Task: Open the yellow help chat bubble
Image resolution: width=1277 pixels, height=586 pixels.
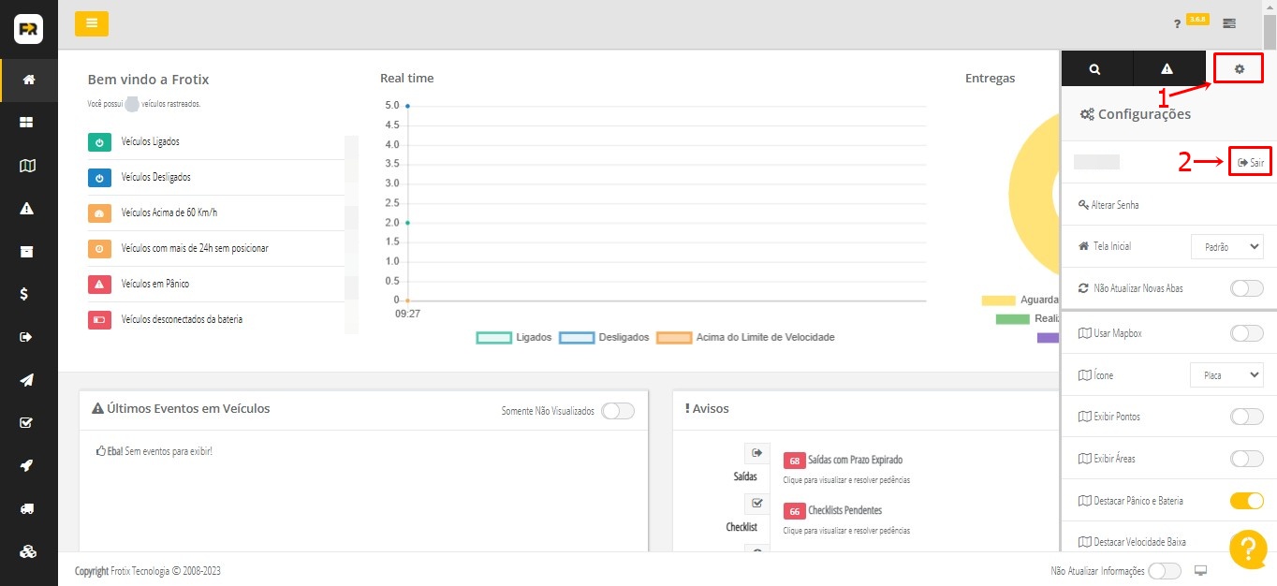Action: pyautogui.click(x=1247, y=549)
